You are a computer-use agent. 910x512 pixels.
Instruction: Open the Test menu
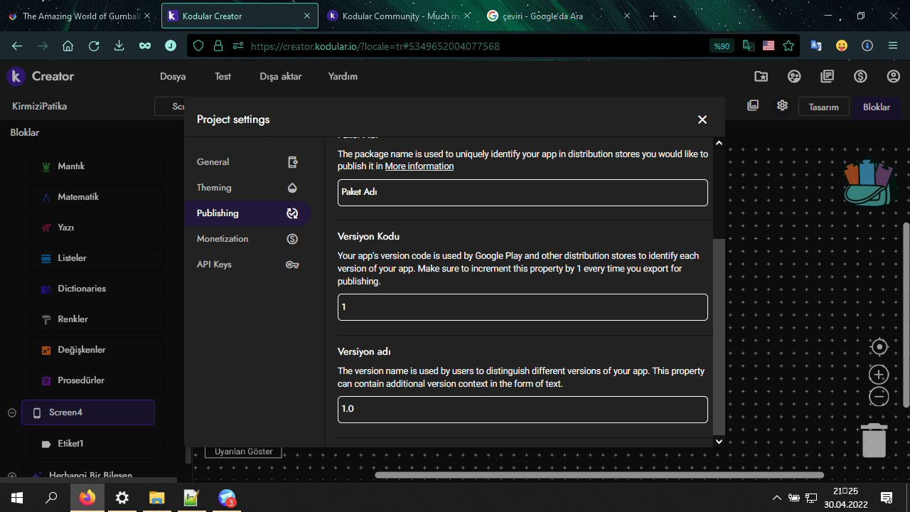point(223,76)
